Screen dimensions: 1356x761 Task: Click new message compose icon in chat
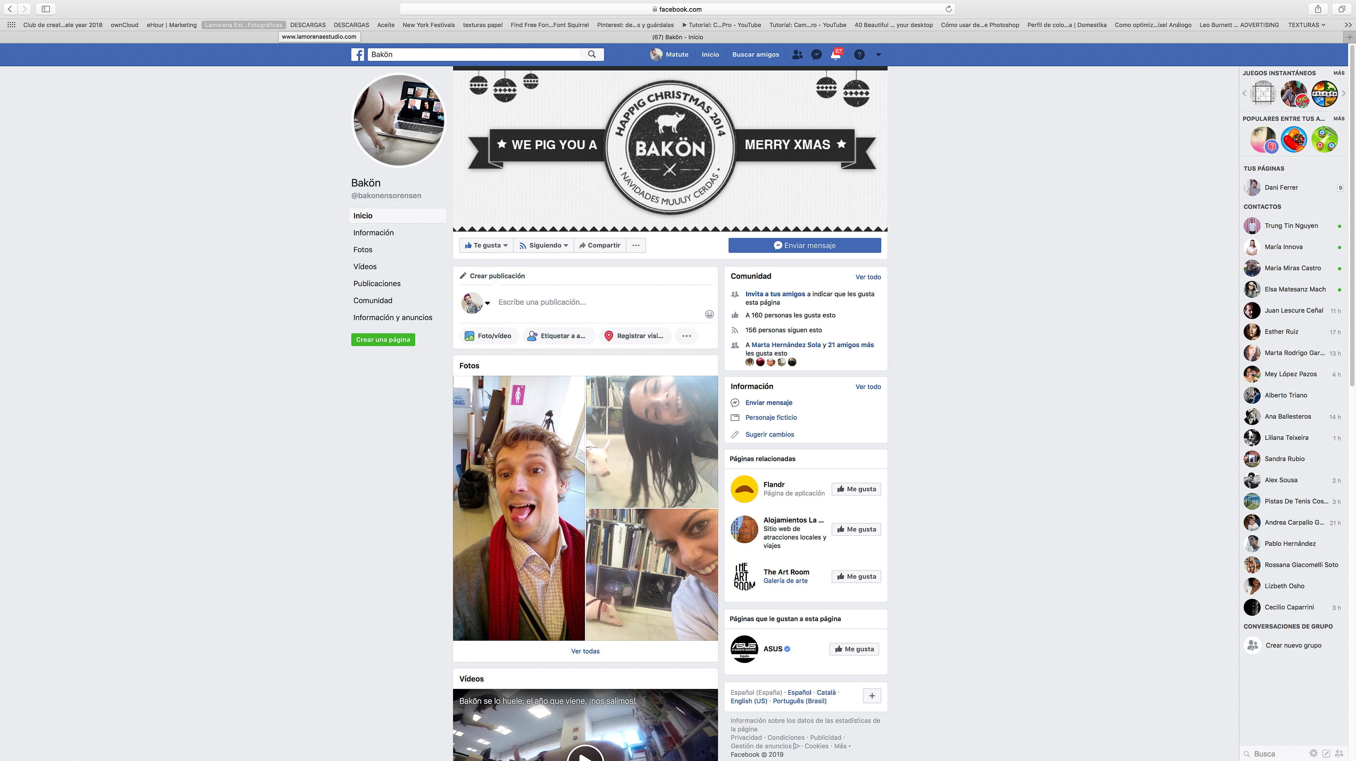tap(1327, 753)
